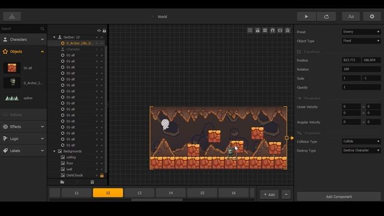Click the Rotation field showing 180
The height and width of the screenshot is (216, 384).
[361, 70]
